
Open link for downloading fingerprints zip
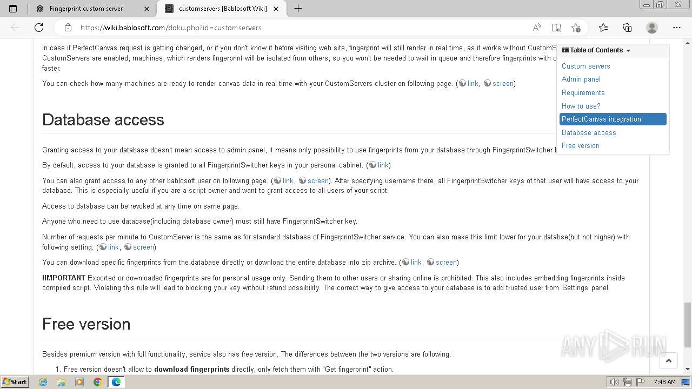point(416,263)
